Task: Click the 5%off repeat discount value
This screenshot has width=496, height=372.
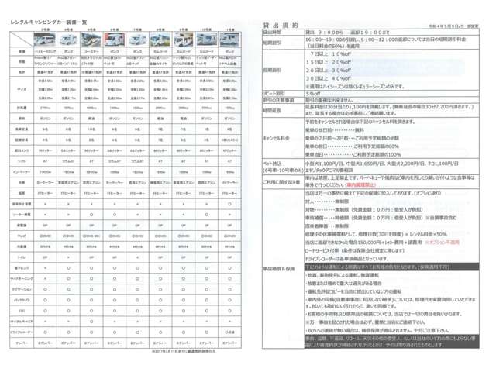Action: tap(313, 94)
